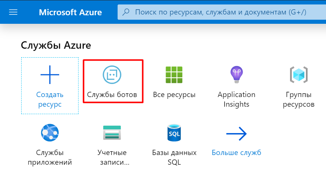Open Application Insights text label
326x184 pixels.
pos(236,99)
